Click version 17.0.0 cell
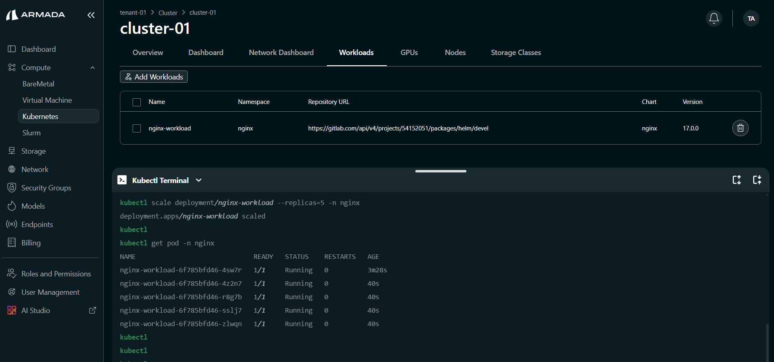 691,128
